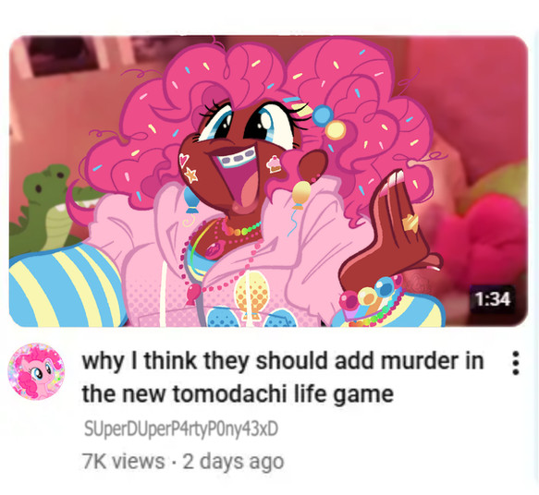Click "the new tomodachi life game" title line
539x495 pixels.
pyautogui.click(x=238, y=394)
